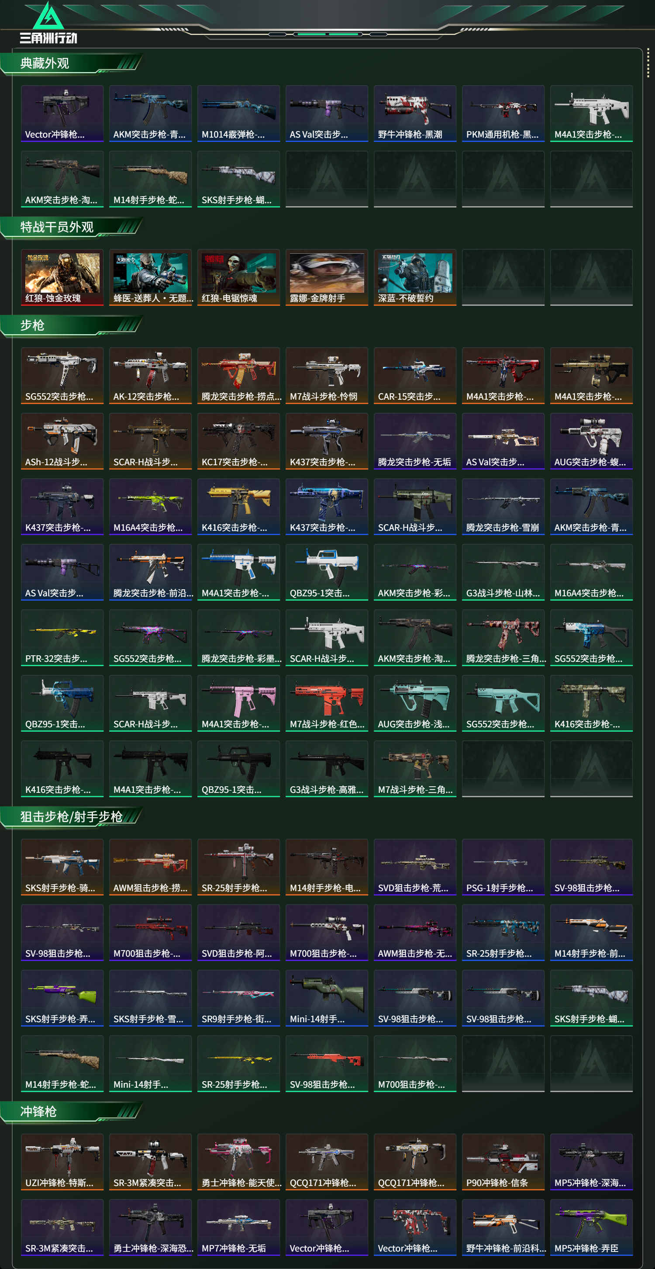The width and height of the screenshot is (655, 1269).
Task: Open the 红狼-蚀金玫瑰 operator skin
Action: click(62, 277)
